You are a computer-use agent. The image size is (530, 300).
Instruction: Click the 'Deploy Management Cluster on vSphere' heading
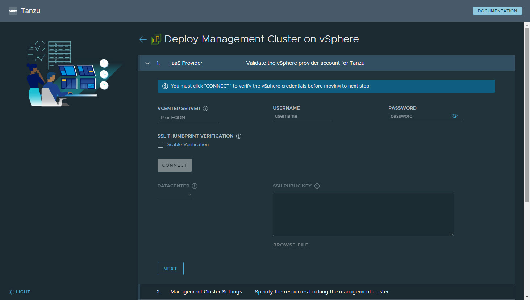pyautogui.click(x=262, y=39)
